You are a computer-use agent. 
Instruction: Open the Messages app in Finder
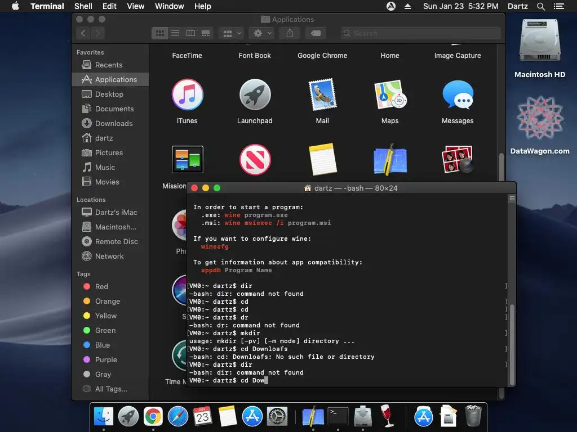click(458, 94)
